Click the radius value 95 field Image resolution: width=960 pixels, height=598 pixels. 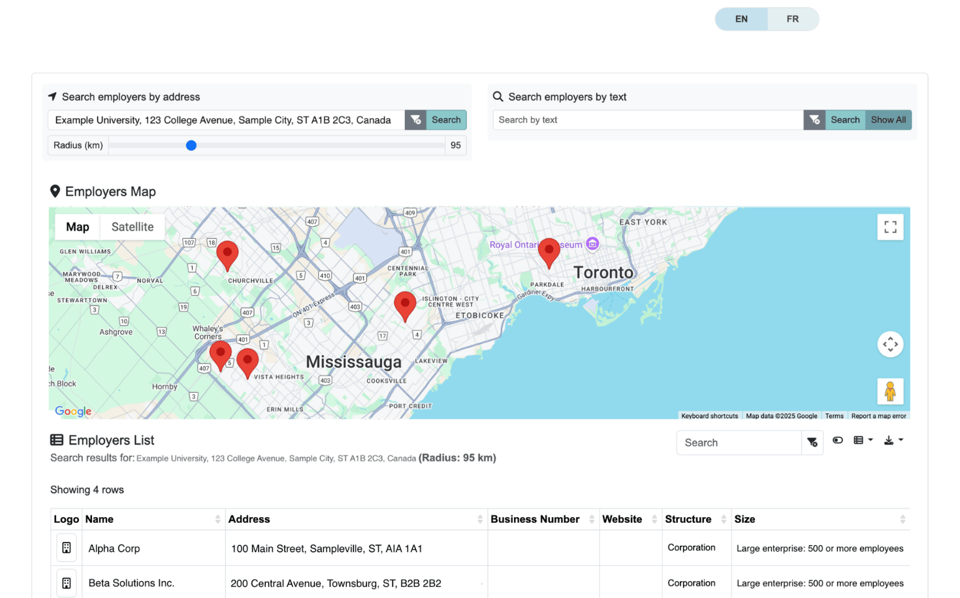tap(456, 146)
